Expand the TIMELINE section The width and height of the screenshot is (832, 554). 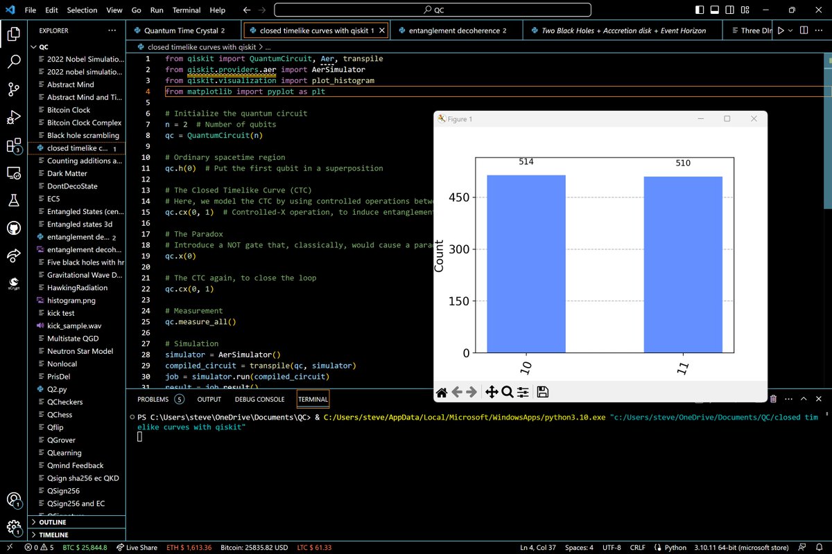53,535
